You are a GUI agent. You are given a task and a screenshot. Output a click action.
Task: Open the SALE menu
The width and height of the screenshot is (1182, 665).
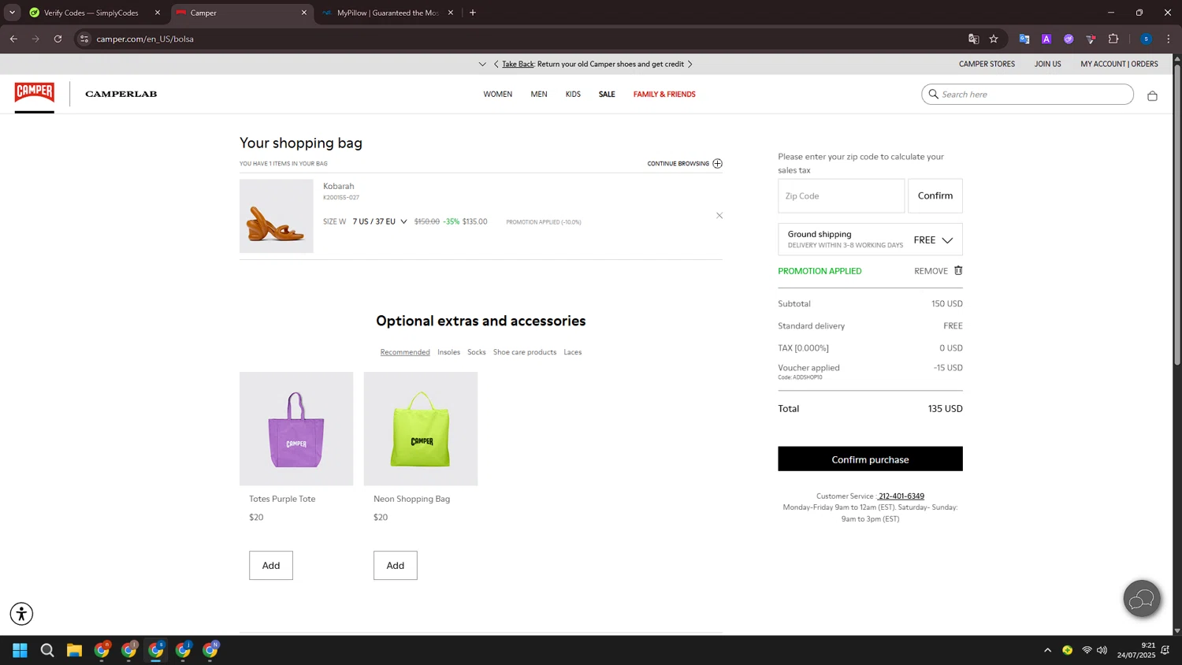click(x=607, y=94)
